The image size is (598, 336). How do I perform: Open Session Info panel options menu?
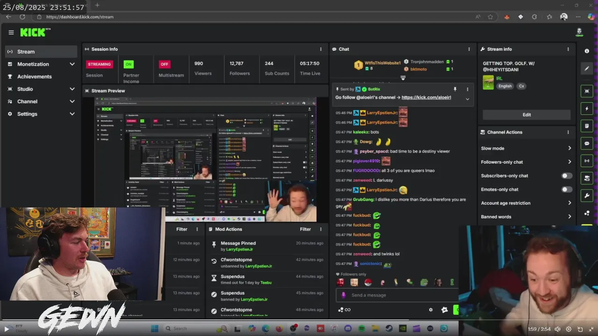click(x=320, y=49)
